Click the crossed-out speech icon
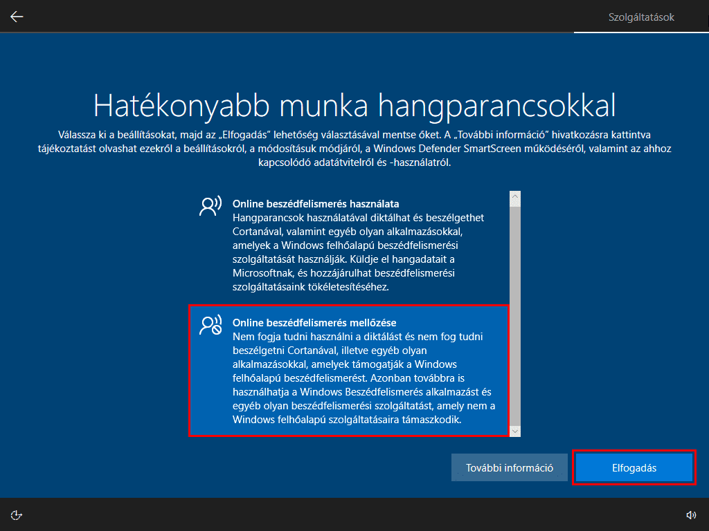 (x=210, y=325)
